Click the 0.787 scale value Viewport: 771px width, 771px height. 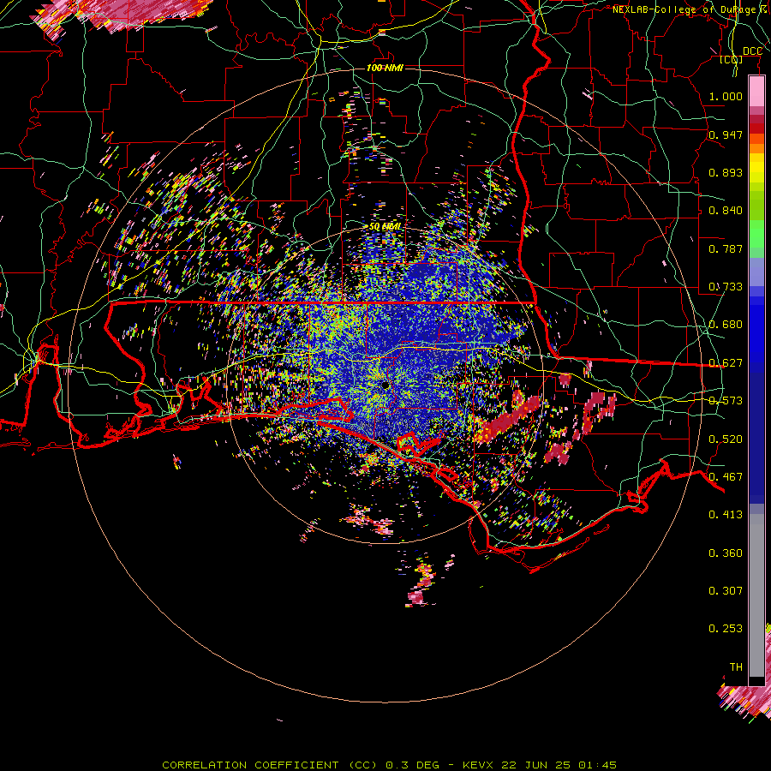pos(726,248)
